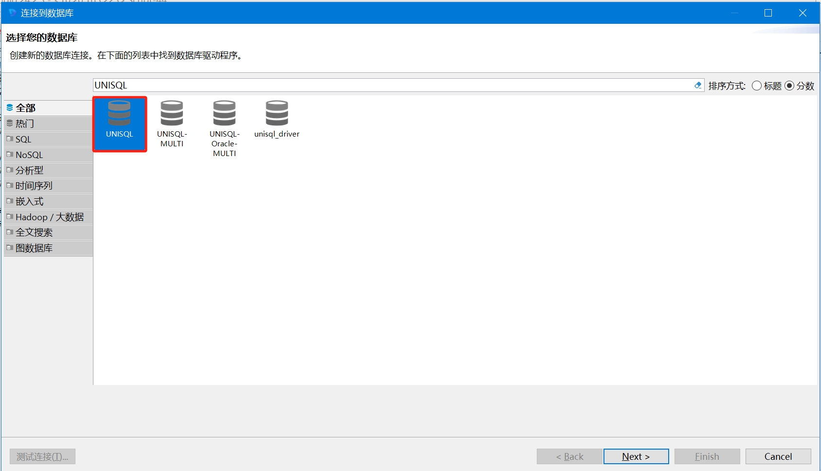Minimize the 连接到数据库 window
This screenshot has width=821, height=471.
click(734, 13)
